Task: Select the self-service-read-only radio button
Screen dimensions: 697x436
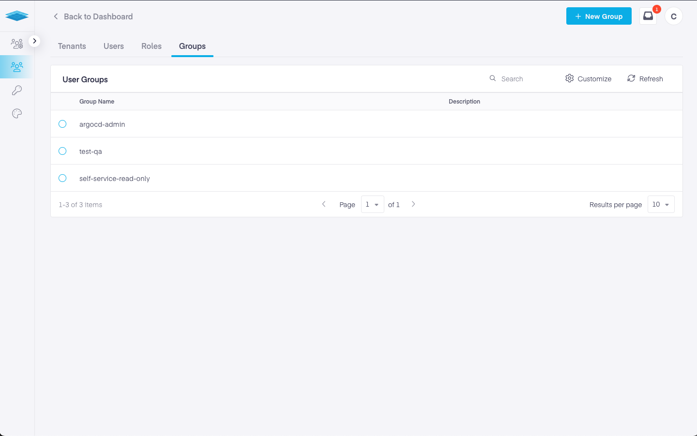Action: point(62,178)
